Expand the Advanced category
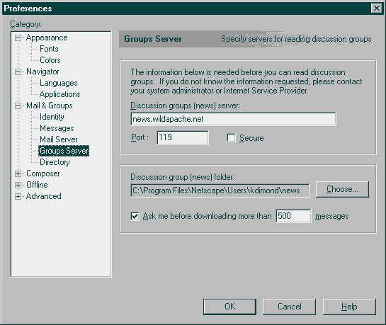The width and height of the screenshot is (386, 325). point(18,196)
